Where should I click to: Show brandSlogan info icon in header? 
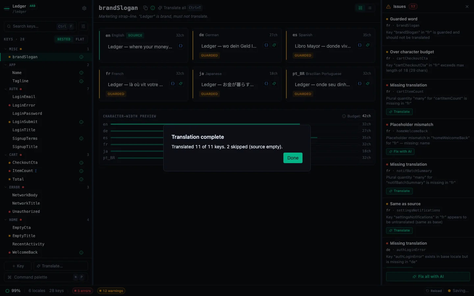(153, 8)
